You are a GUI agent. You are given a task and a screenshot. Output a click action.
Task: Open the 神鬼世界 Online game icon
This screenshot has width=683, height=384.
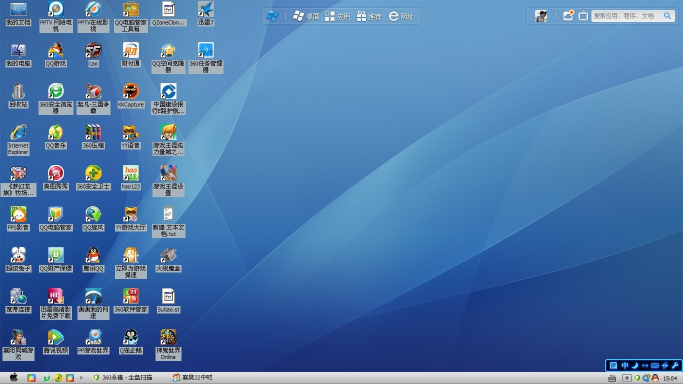point(168,345)
